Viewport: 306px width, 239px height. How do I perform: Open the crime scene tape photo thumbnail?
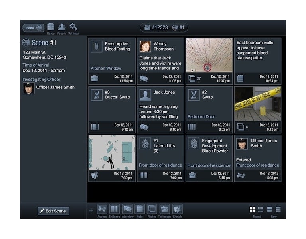coord(257,104)
